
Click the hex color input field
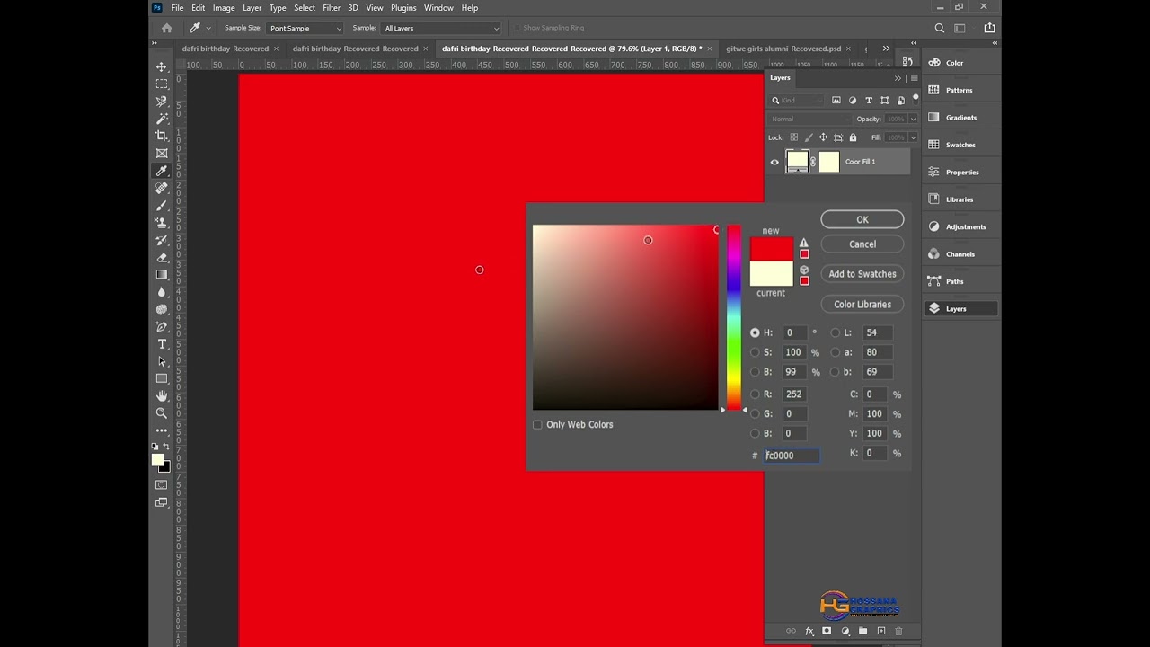point(792,456)
